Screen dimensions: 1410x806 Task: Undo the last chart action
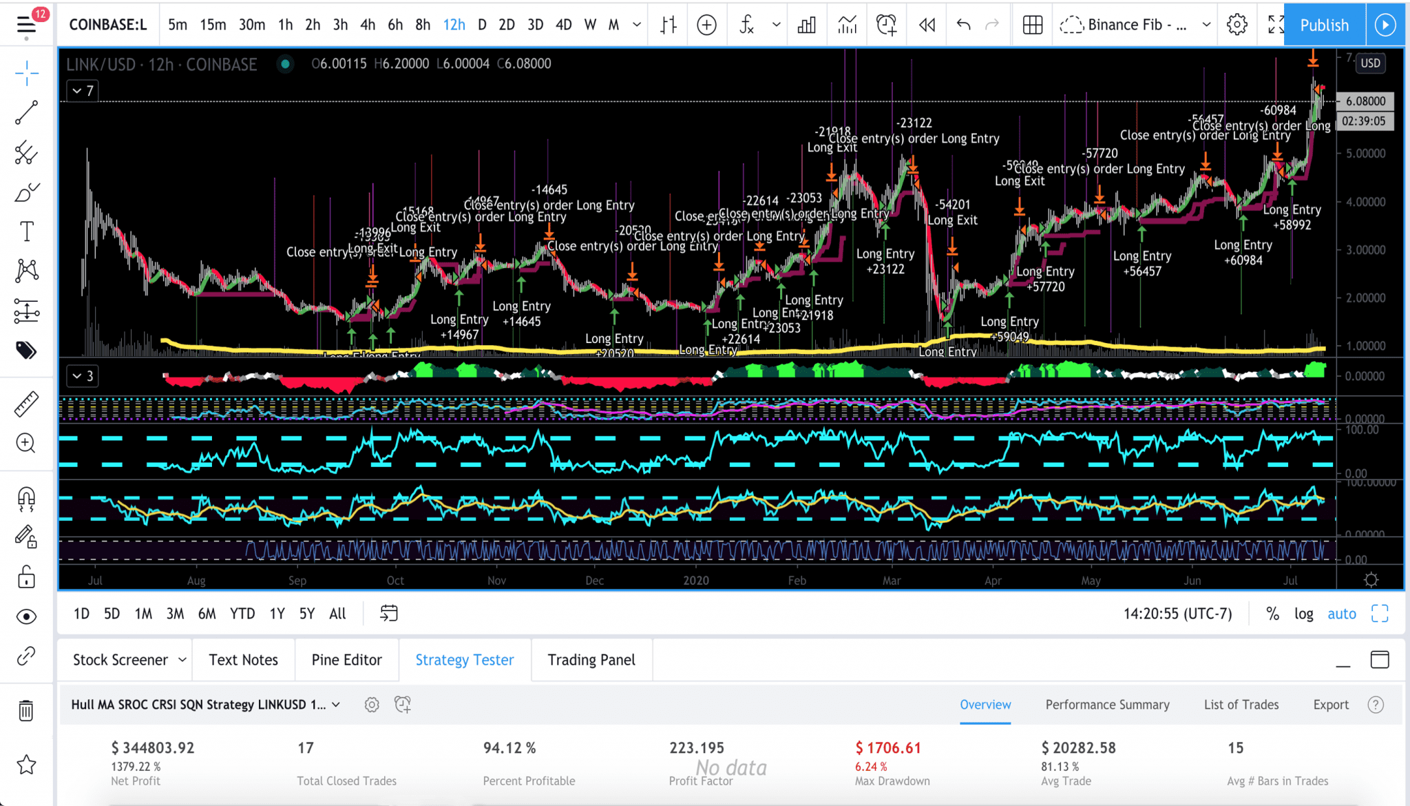click(962, 24)
